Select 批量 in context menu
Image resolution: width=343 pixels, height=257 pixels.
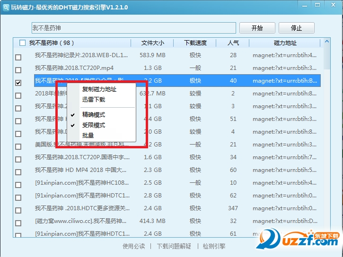[88, 136]
